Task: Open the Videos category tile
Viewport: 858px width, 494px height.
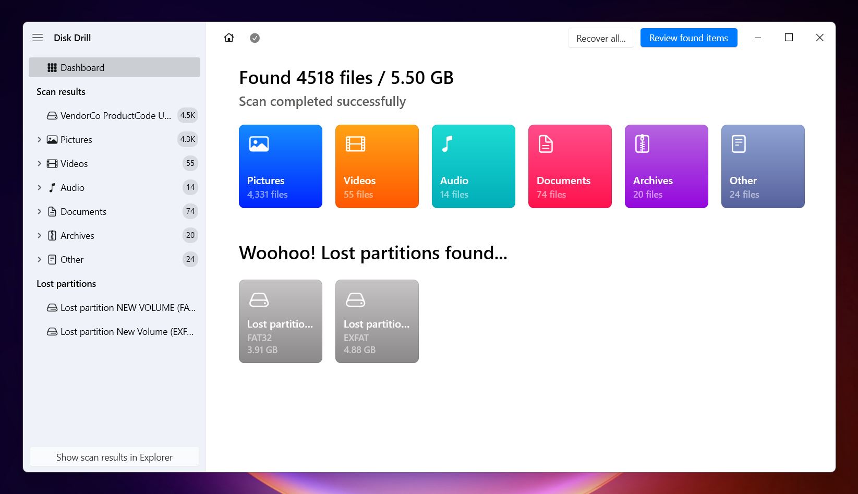Action: pos(377,166)
